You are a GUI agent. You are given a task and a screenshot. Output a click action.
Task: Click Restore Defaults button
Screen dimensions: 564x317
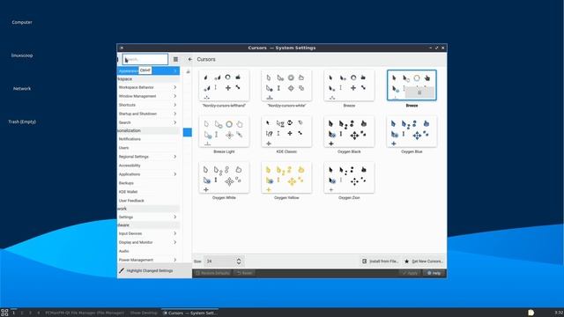pyautogui.click(x=212, y=273)
